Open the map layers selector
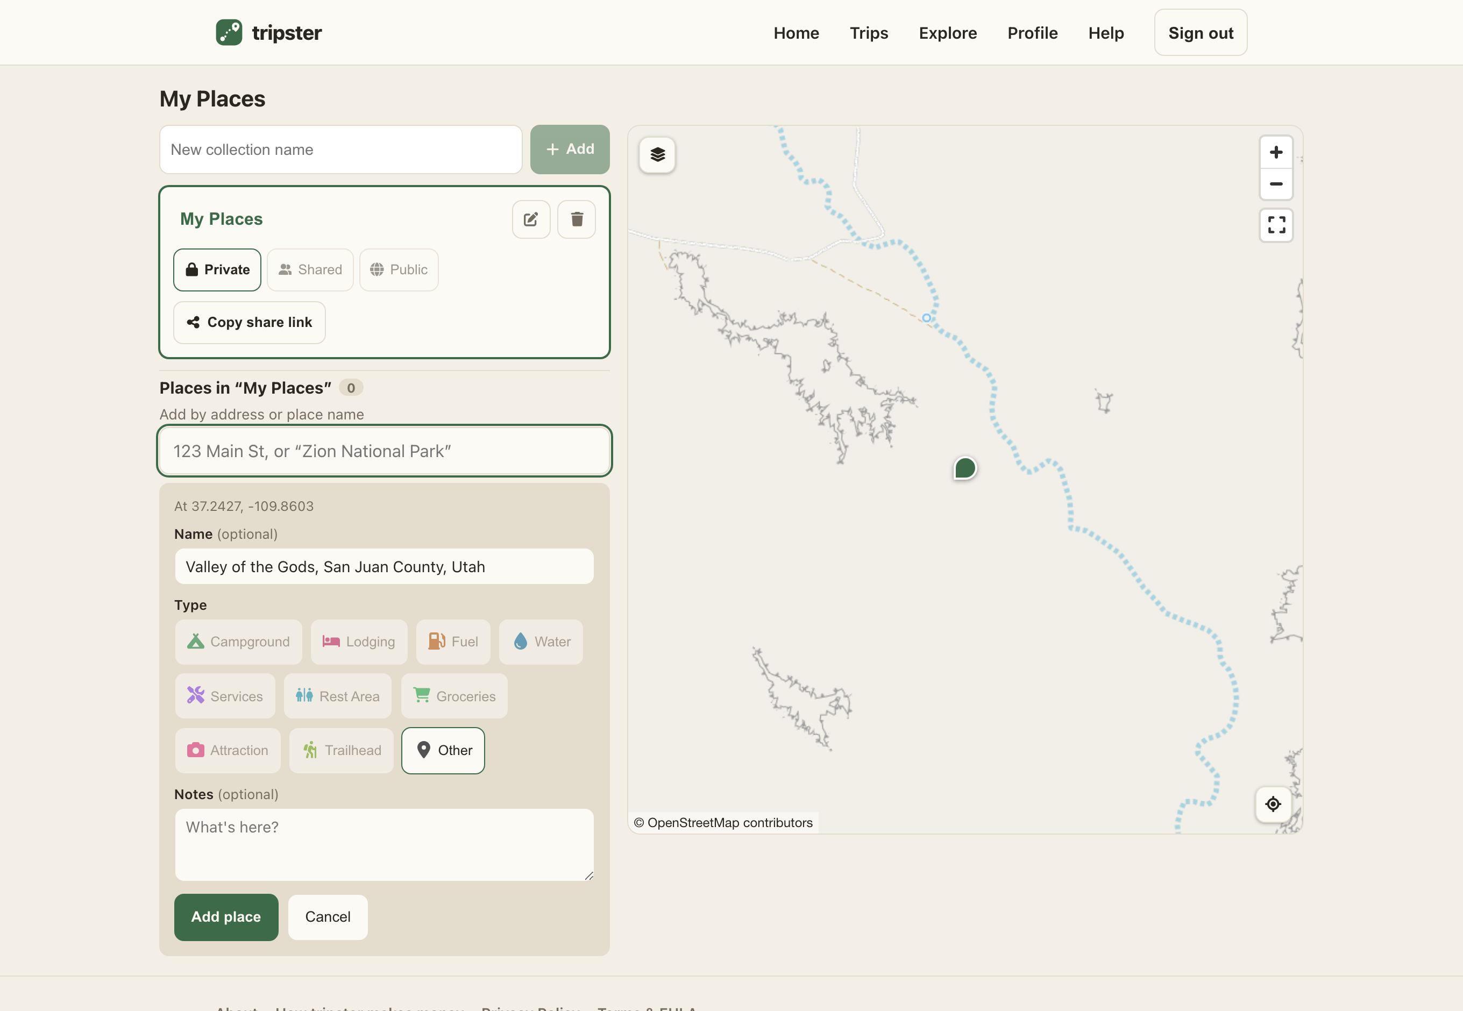This screenshot has width=1463, height=1011. [x=657, y=154]
